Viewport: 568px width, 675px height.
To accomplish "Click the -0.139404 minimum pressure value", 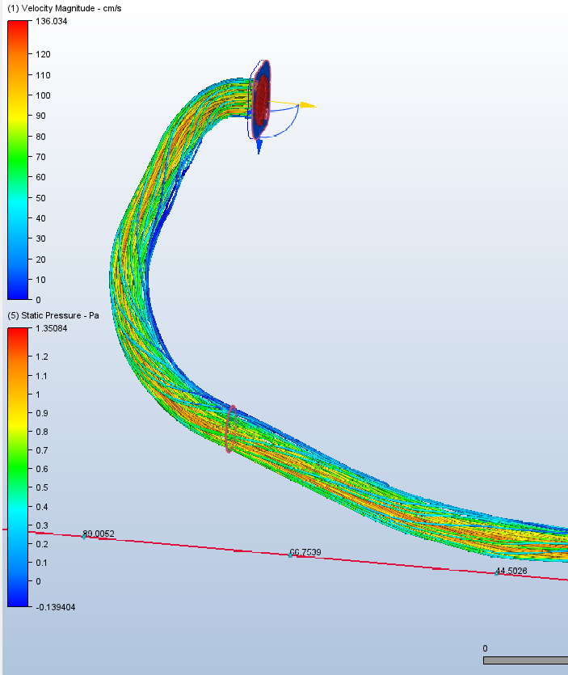I will point(56,607).
